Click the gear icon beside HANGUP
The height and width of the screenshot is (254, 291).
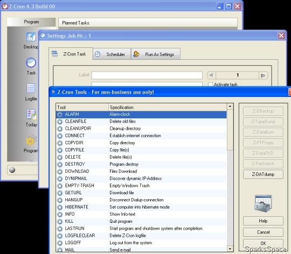tap(60, 200)
